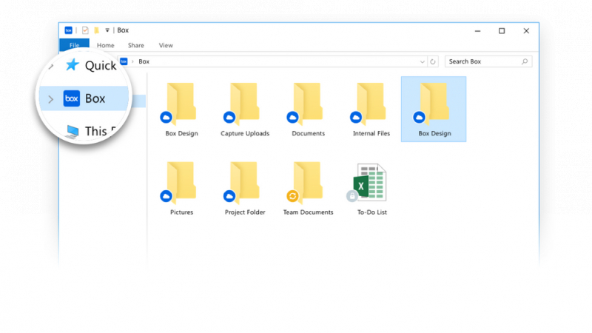
Task: Click the search magnifier icon
Action: [525, 61]
